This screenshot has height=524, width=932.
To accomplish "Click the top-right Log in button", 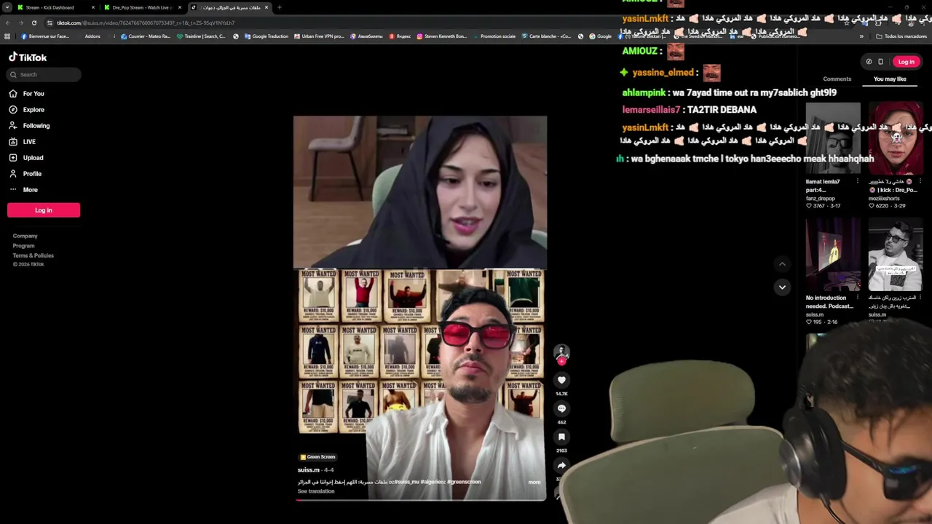I will (906, 62).
